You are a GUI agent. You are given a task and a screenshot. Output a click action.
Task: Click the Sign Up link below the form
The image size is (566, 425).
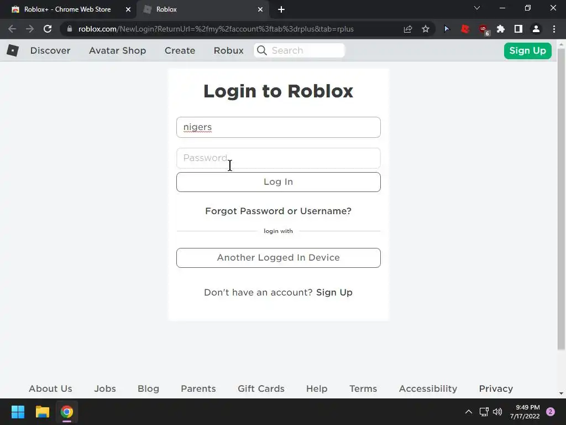[x=334, y=292]
